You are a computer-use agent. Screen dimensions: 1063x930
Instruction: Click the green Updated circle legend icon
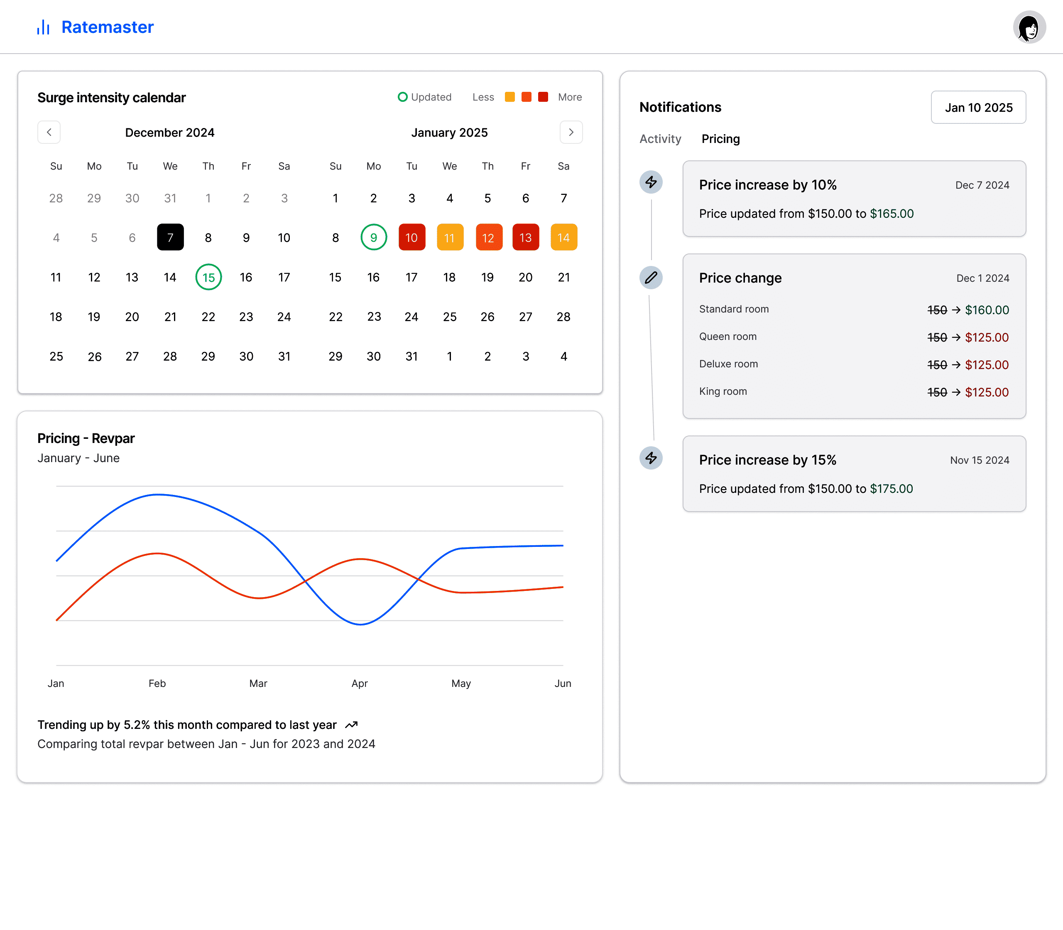click(402, 97)
